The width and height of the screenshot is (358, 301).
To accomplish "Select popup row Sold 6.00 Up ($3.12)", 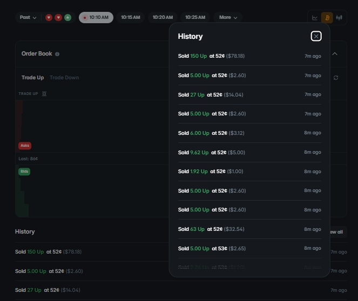I will click(x=249, y=133).
